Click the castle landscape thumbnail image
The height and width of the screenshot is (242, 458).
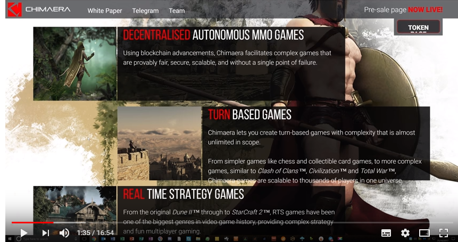[160, 143]
